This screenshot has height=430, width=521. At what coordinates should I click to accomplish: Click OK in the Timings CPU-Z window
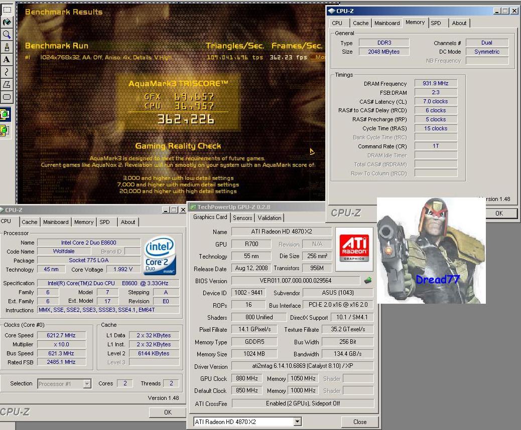(499, 213)
